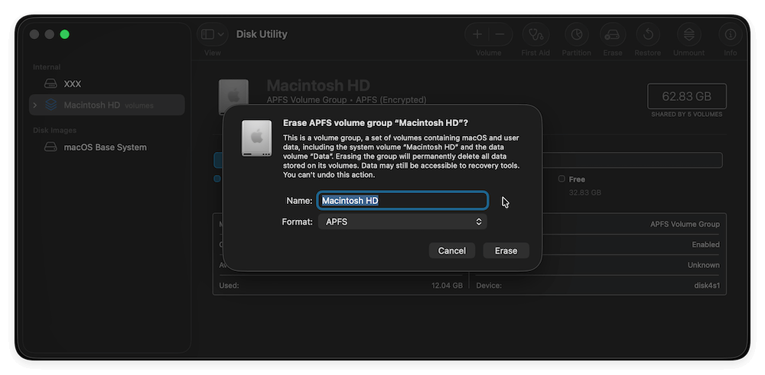Click the Unknown value in info table
This screenshot has width=765, height=375.
click(704, 265)
